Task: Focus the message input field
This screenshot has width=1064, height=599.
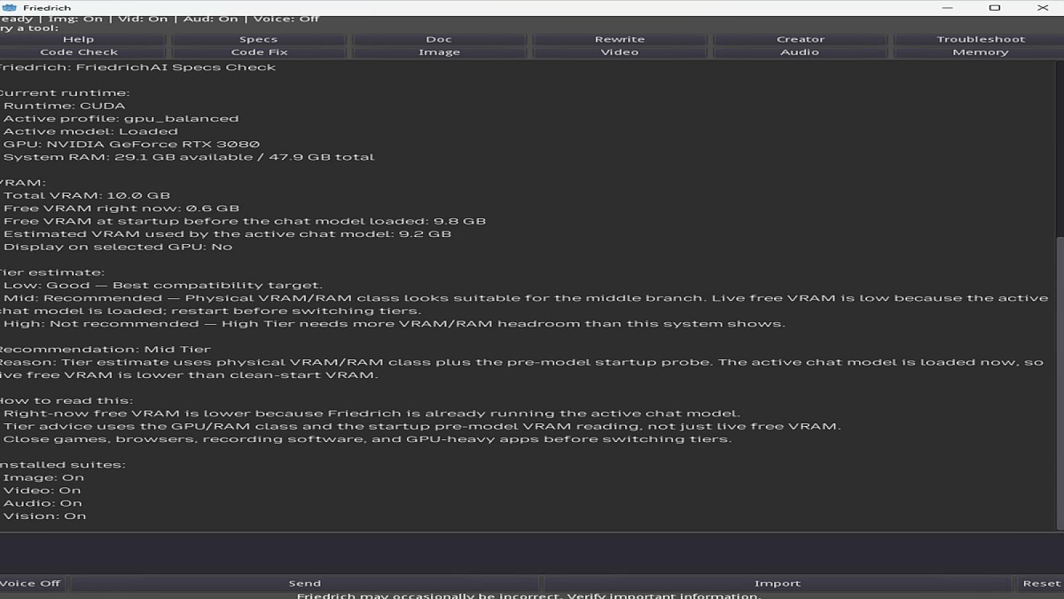Action: [x=532, y=554]
